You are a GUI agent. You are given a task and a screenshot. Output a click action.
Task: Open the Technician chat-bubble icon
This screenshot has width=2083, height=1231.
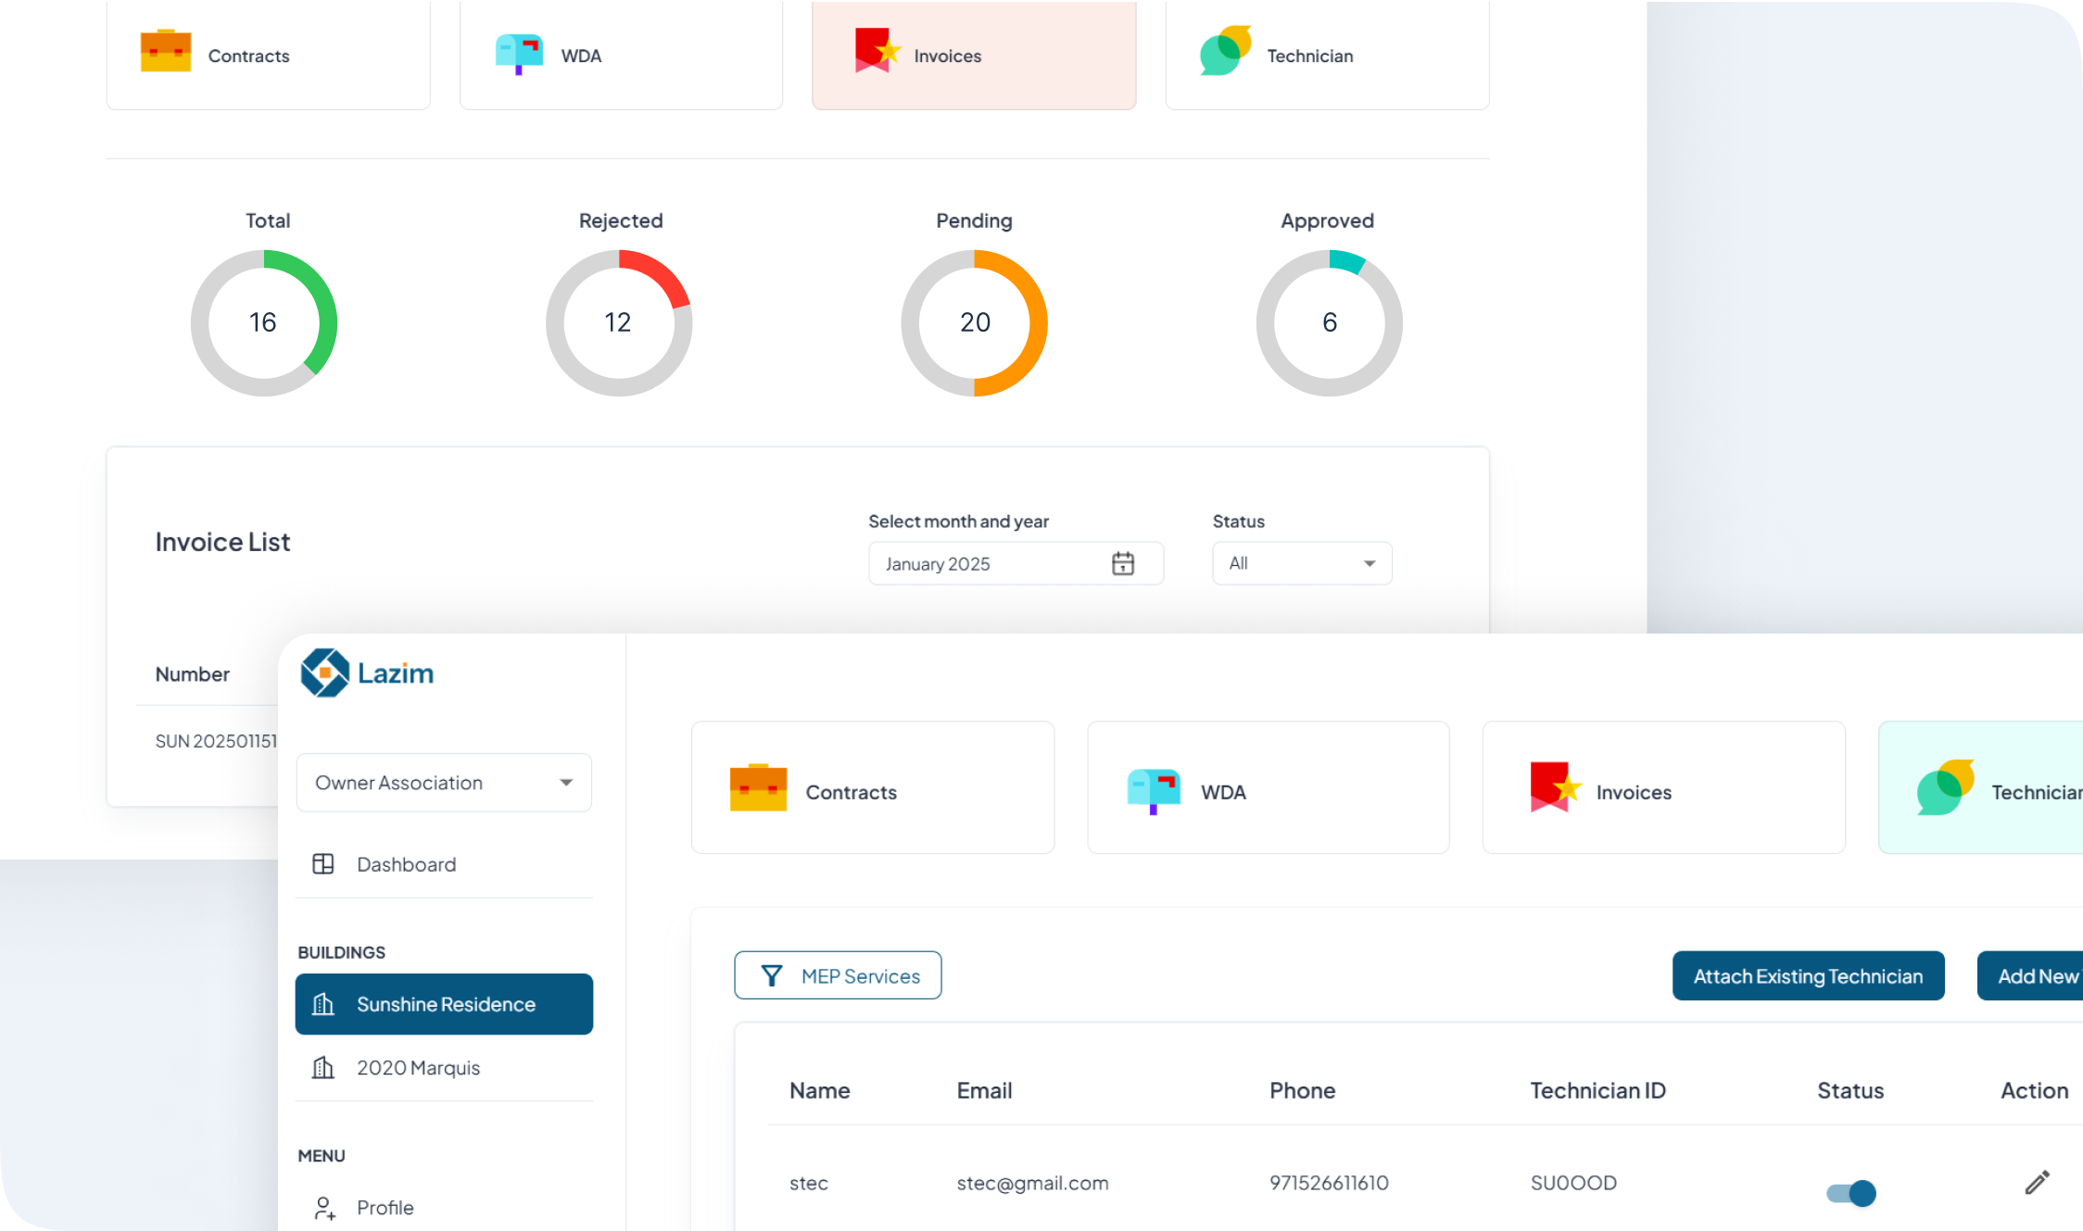(1223, 51)
